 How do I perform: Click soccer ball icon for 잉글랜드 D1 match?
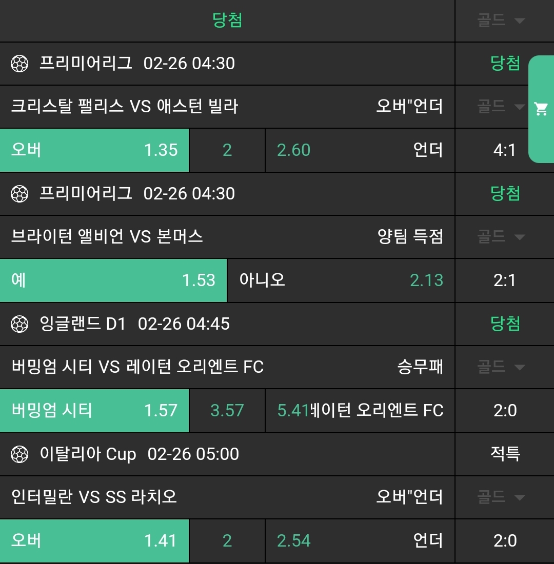pyautogui.click(x=19, y=324)
